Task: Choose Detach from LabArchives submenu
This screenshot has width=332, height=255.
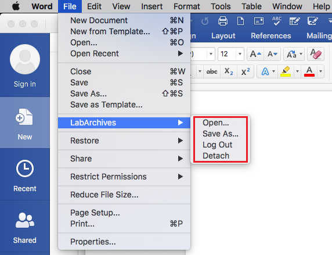Action: (x=216, y=156)
